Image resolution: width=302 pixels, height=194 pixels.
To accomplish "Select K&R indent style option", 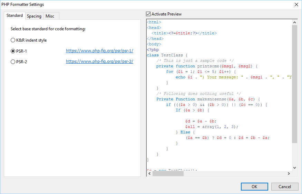I will [x=13, y=40].
